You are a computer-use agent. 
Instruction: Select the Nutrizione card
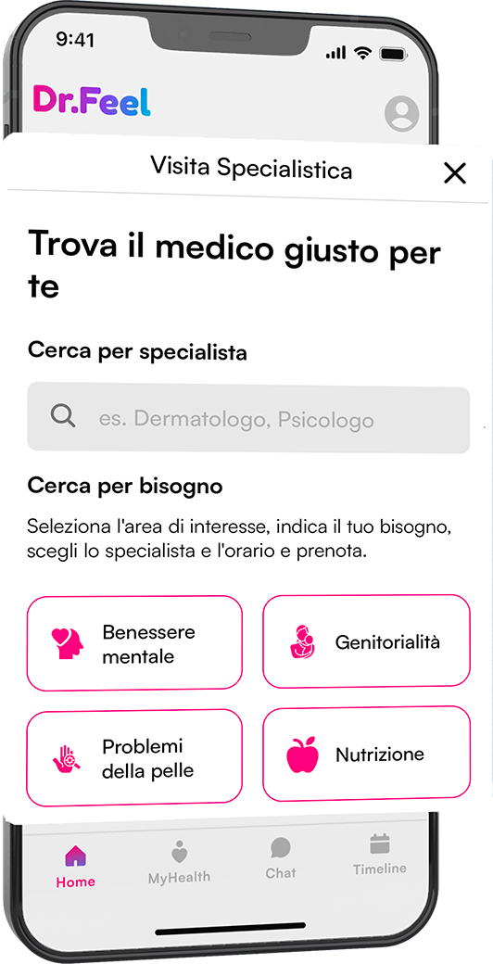coord(366,753)
